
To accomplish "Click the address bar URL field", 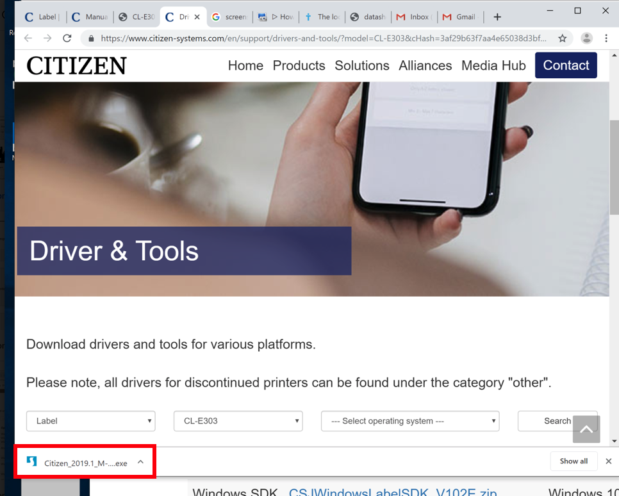I will [x=320, y=38].
